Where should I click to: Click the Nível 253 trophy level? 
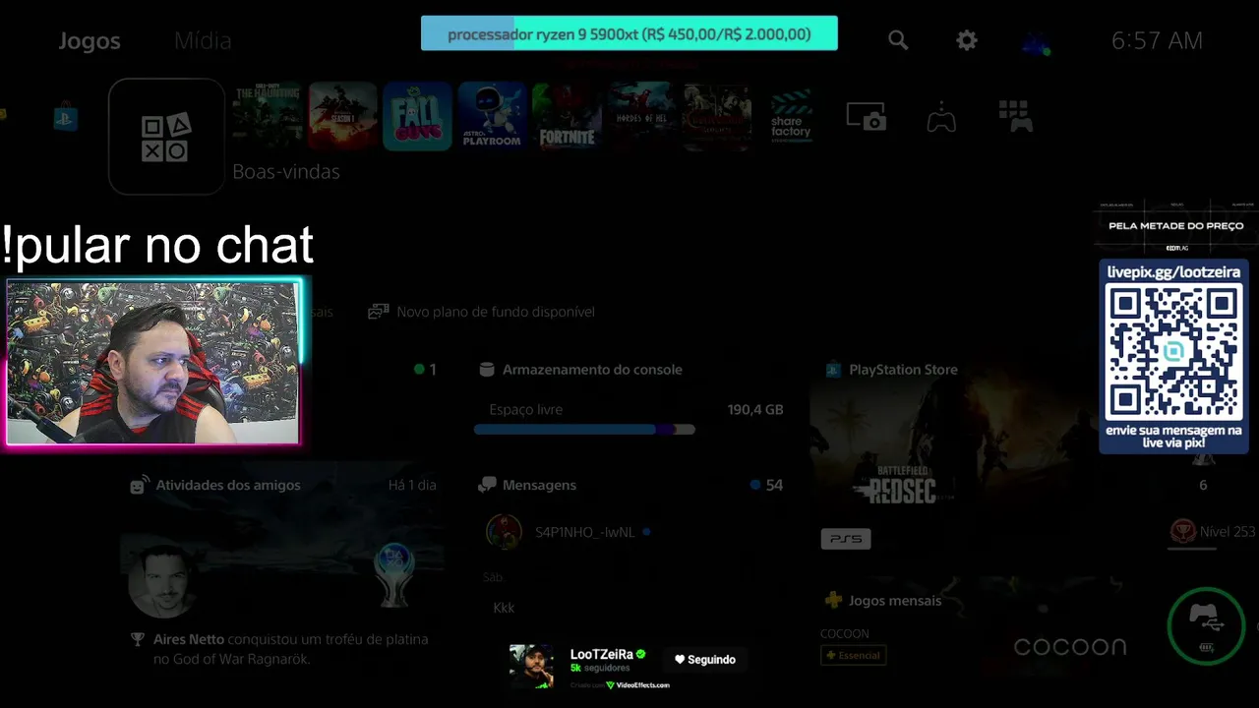(1212, 532)
